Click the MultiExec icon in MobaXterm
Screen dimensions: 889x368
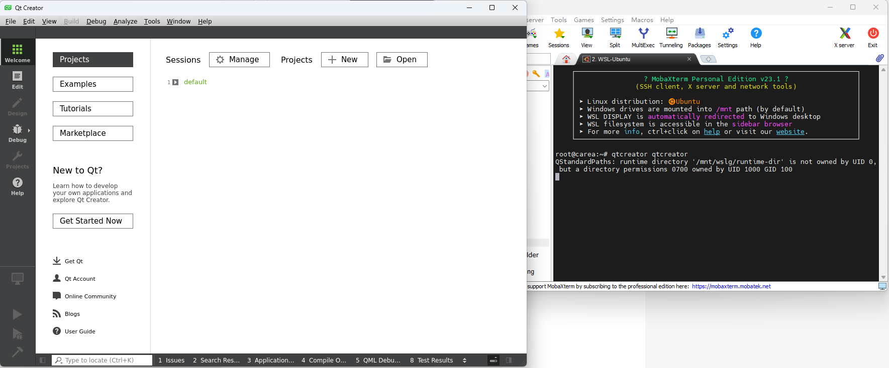tap(643, 38)
